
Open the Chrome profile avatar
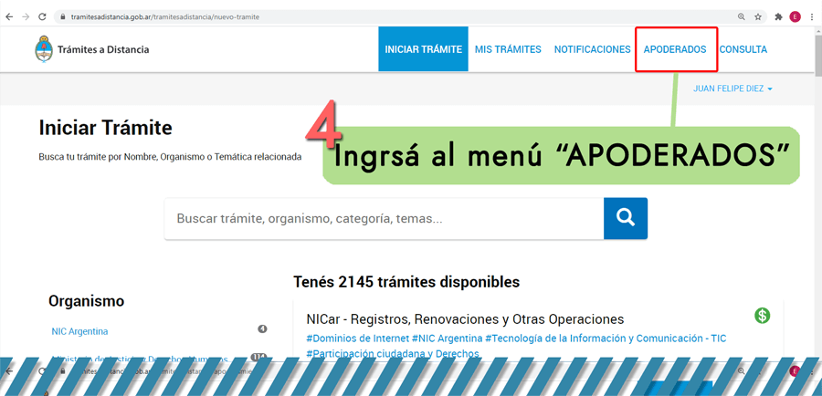click(795, 16)
